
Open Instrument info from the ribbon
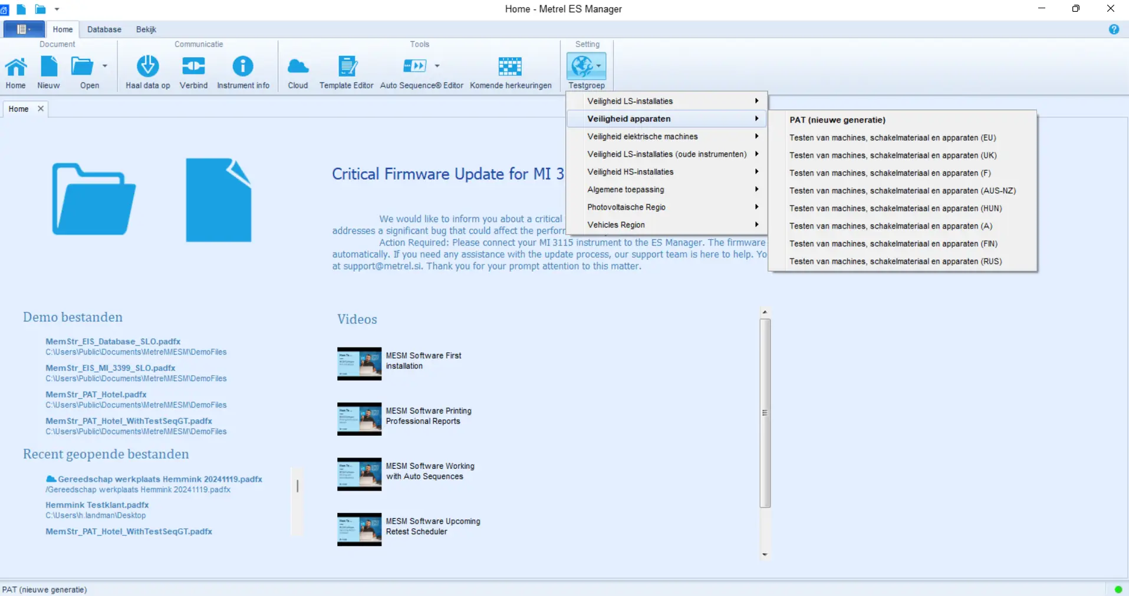tap(243, 67)
